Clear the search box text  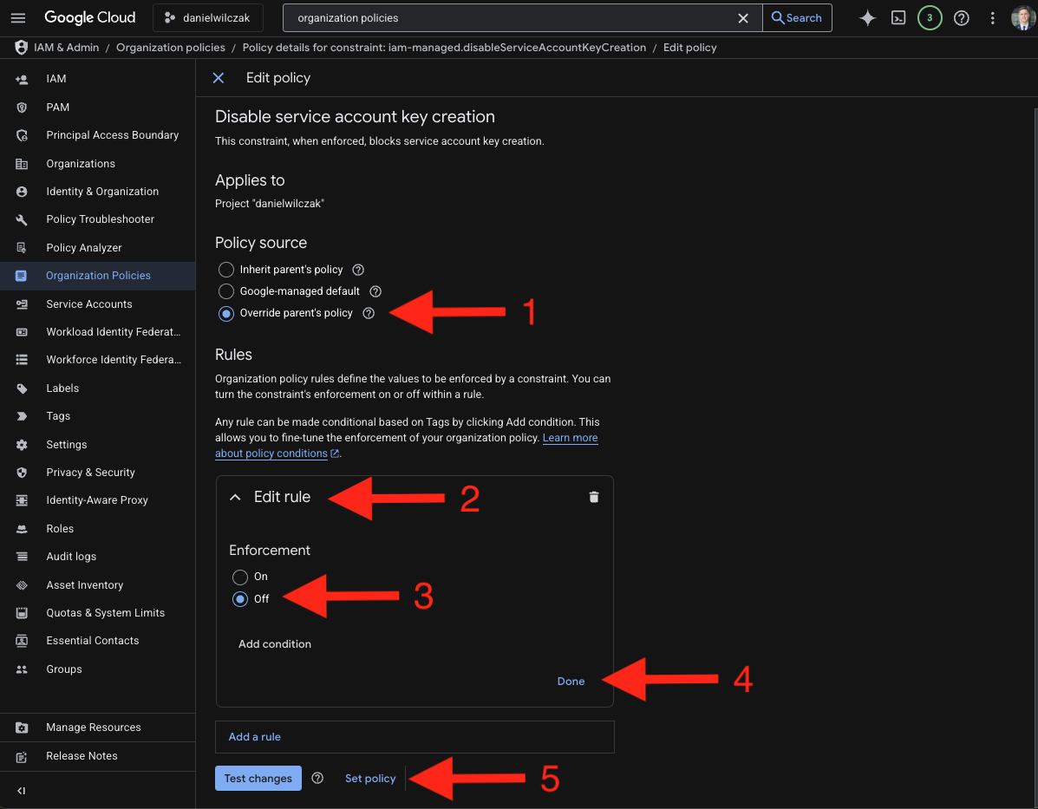[743, 18]
